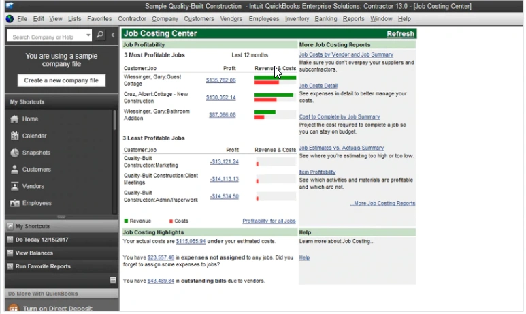This screenshot has height=314, width=526.
Task: Open profit amount $87,066.08
Action: [x=222, y=115]
